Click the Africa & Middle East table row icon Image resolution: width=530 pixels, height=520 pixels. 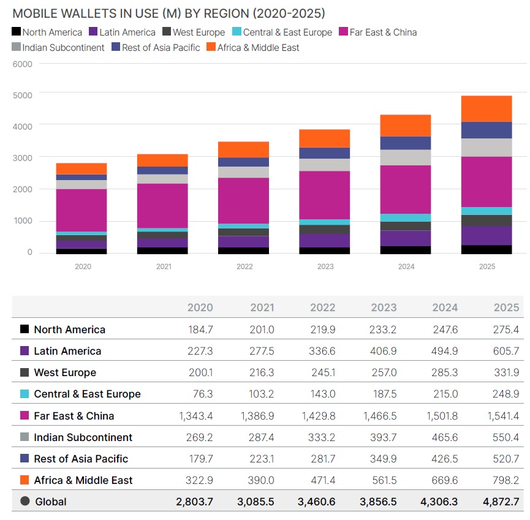[25, 480]
